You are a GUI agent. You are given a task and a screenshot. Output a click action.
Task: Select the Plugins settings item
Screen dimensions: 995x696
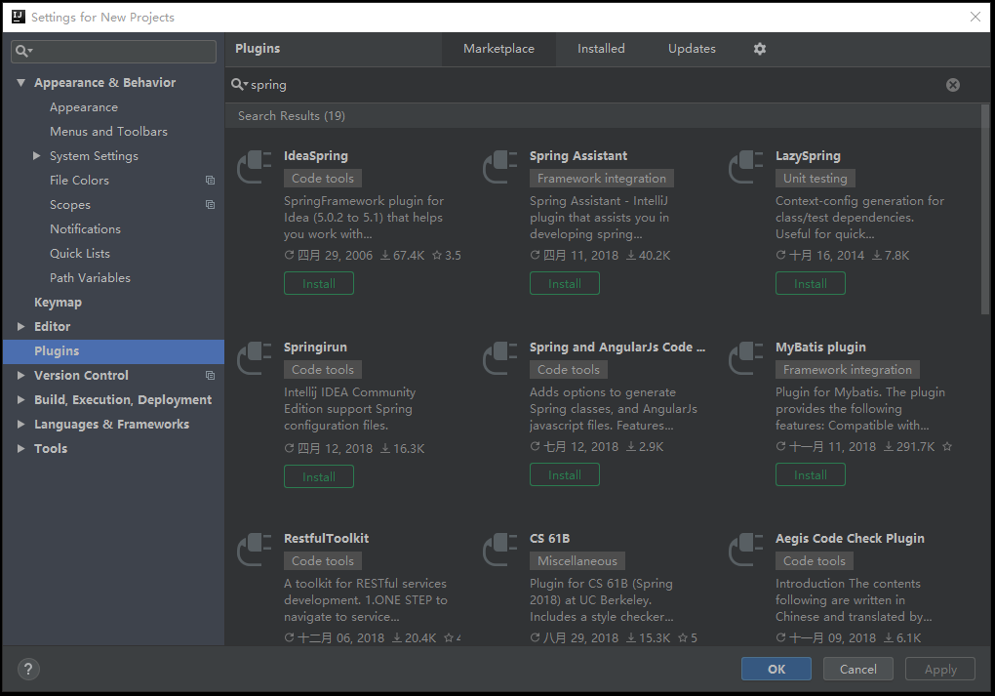[113, 351]
